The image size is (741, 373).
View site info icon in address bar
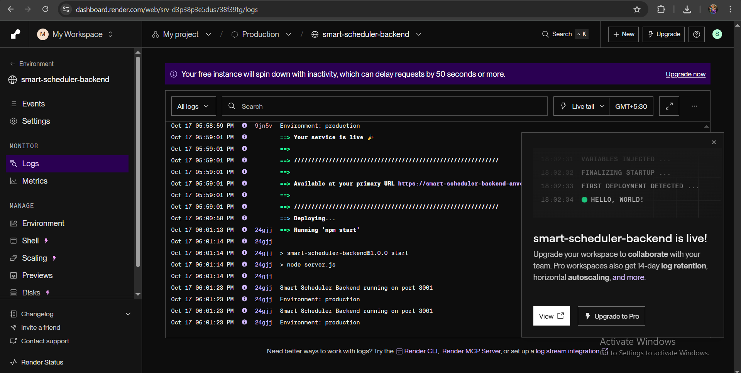tap(66, 9)
